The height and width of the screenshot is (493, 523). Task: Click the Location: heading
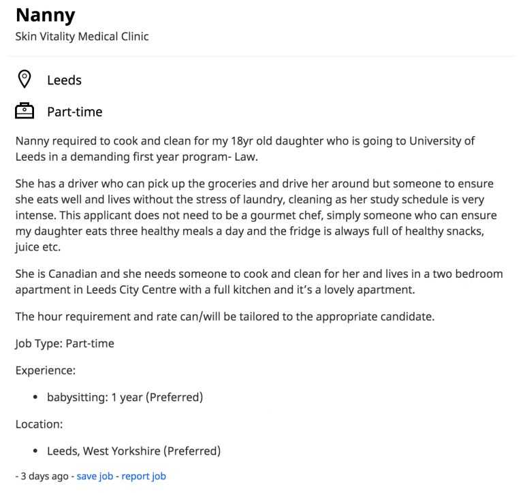tap(39, 424)
